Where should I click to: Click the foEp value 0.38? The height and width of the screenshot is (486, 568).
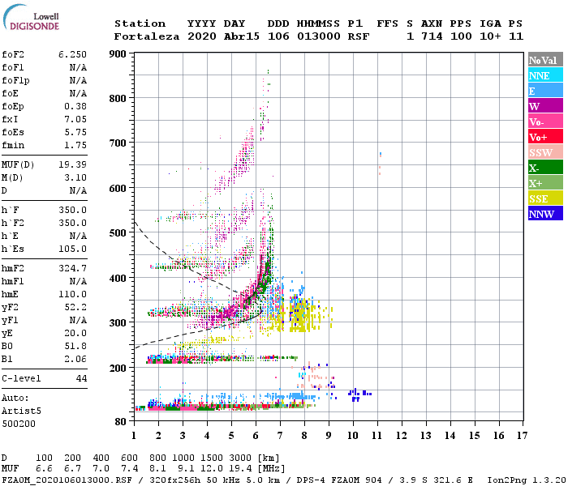75,106
